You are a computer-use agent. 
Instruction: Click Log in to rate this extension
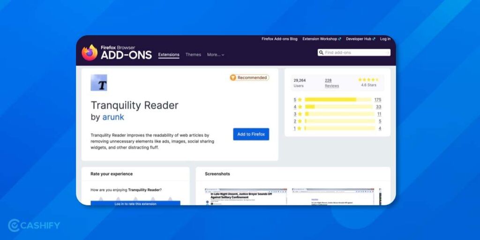135,203
